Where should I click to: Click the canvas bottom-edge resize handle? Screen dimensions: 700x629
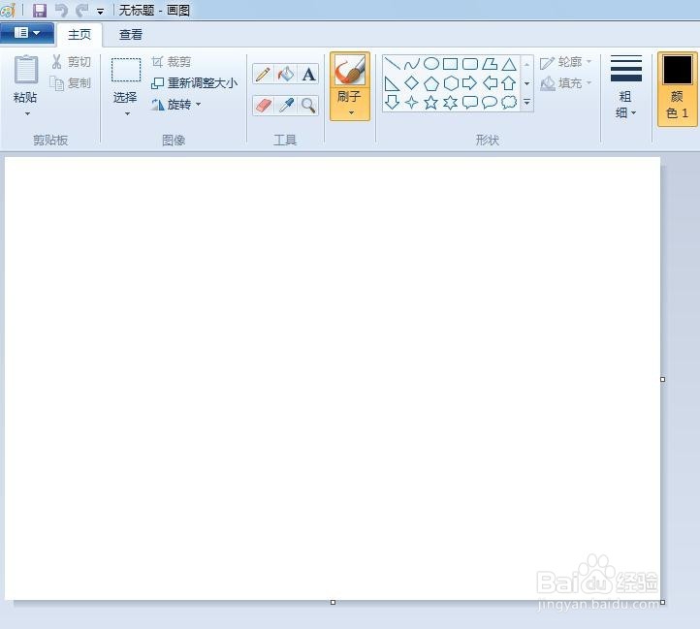tap(333, 602)
